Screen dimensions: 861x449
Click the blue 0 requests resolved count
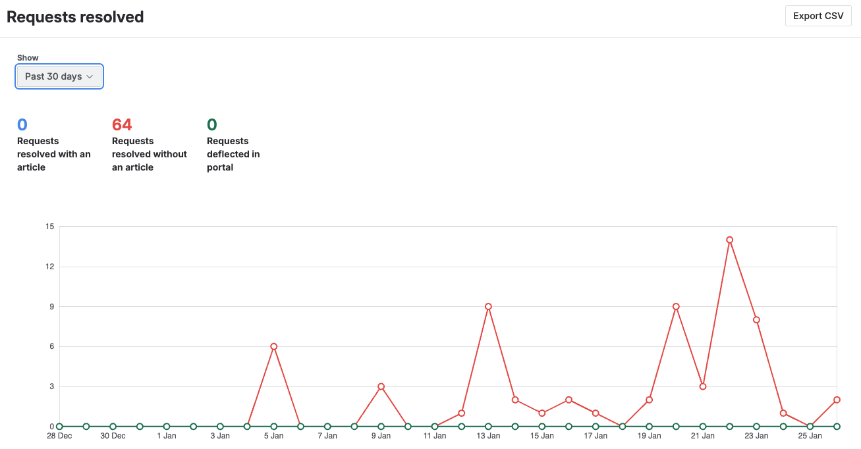(x=22, y=124)
